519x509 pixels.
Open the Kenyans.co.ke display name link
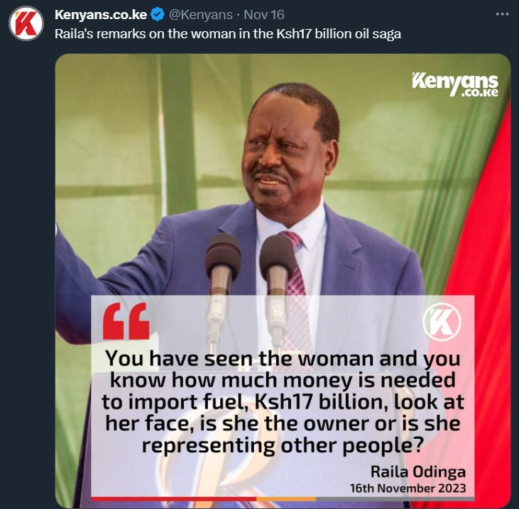tap(101, 15)
